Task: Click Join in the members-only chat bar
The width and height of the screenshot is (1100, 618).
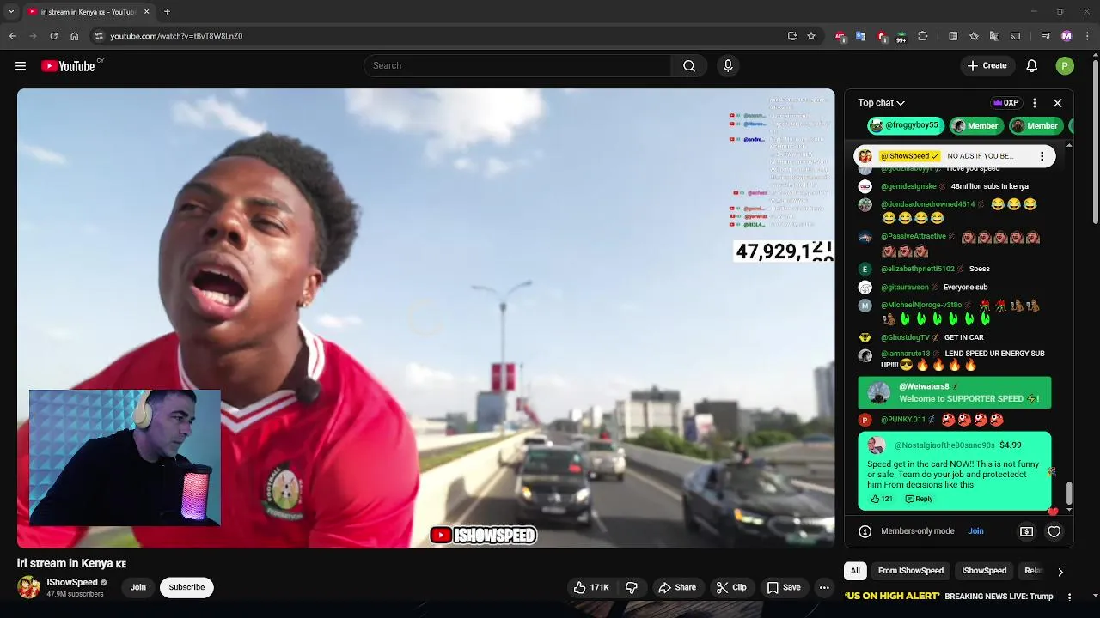Action: click(x=975, y=531)
